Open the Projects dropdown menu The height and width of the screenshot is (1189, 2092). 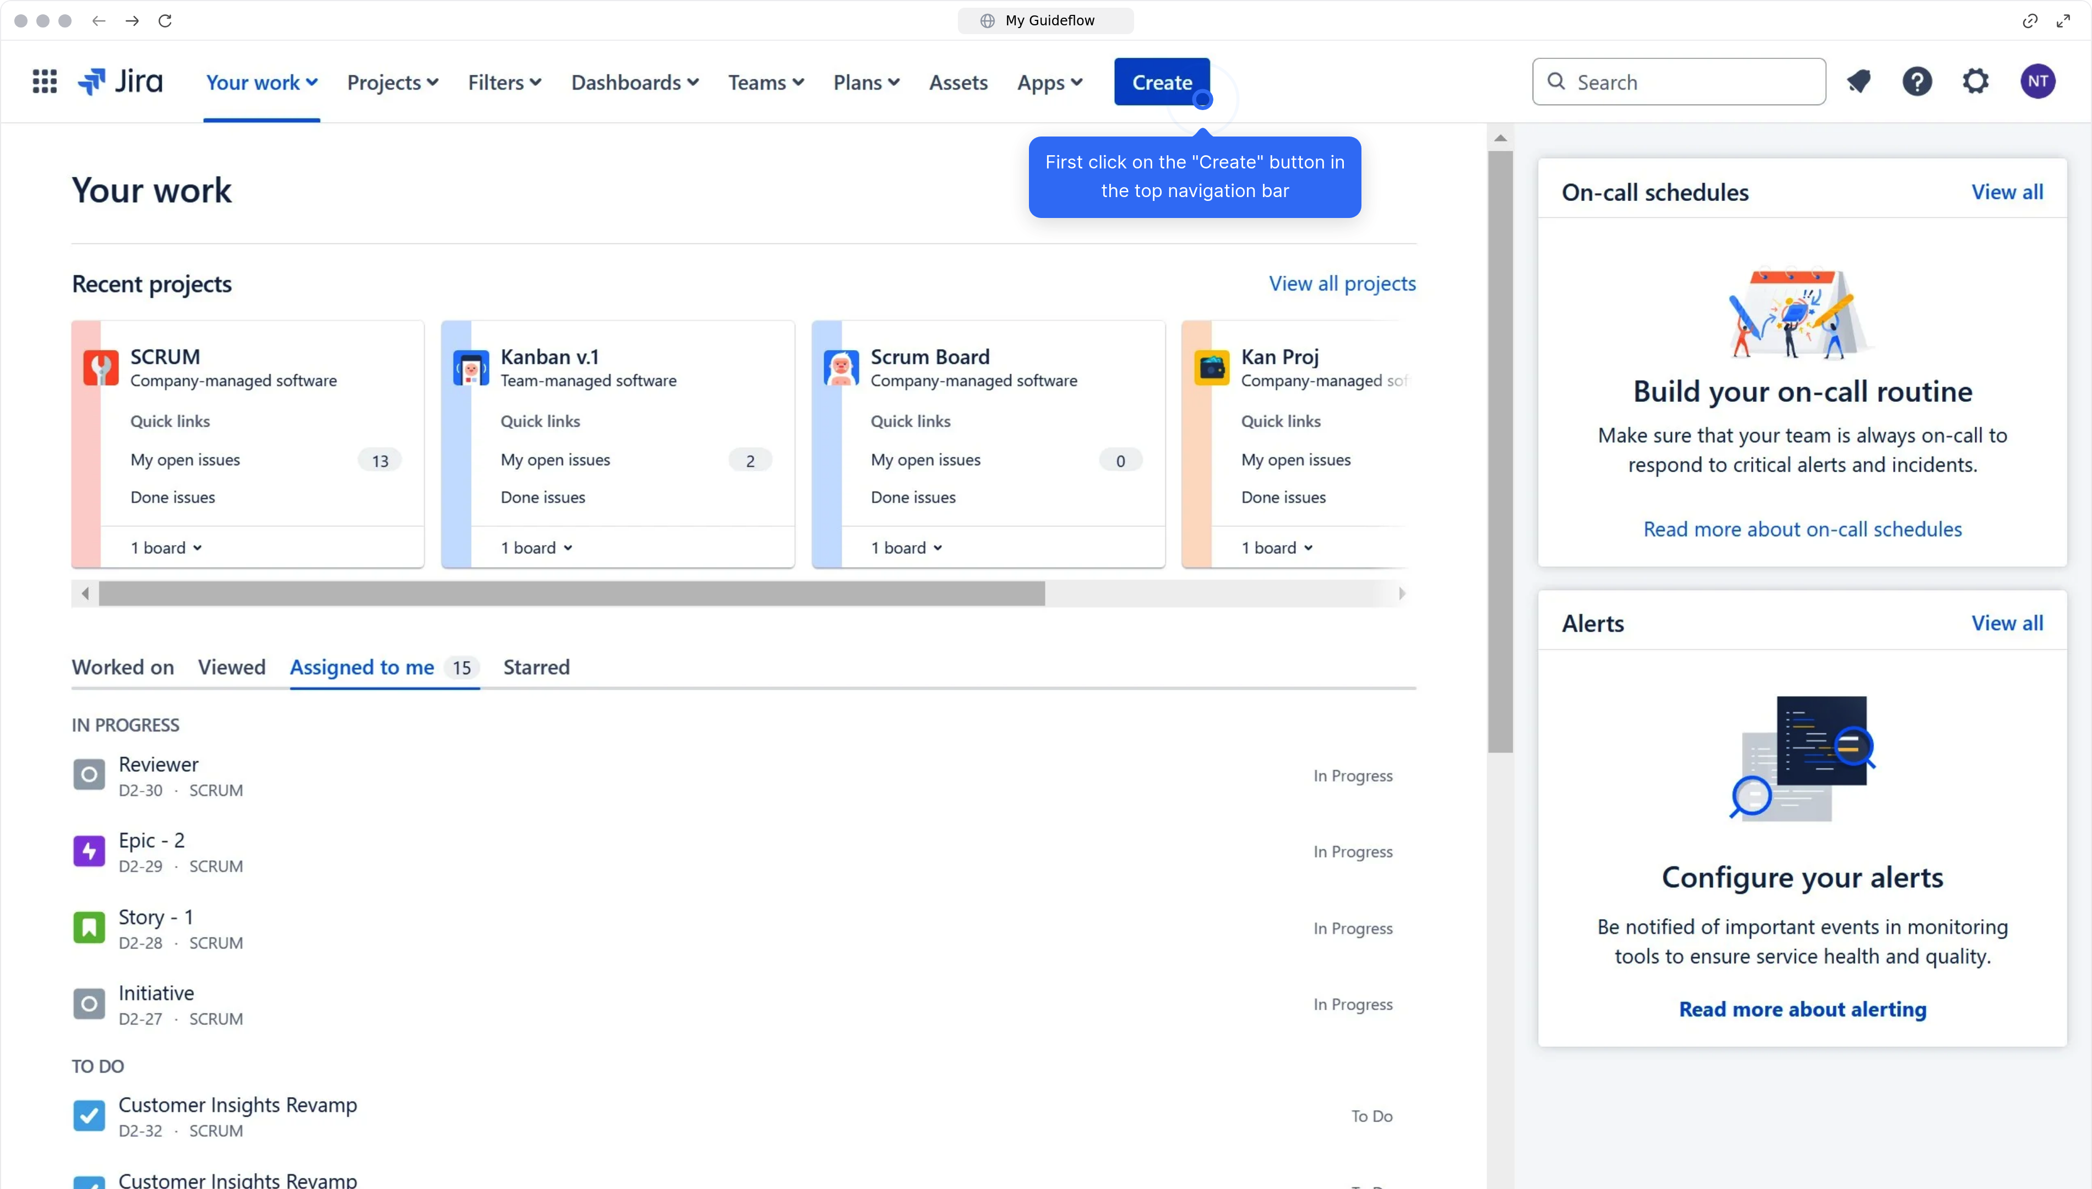[393, 81]
